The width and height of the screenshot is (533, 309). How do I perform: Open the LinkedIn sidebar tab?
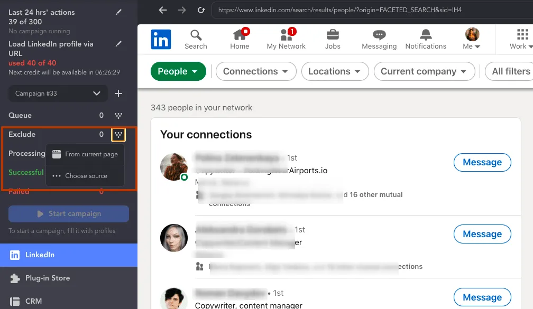pyautogui.click(x=69, y=255)
